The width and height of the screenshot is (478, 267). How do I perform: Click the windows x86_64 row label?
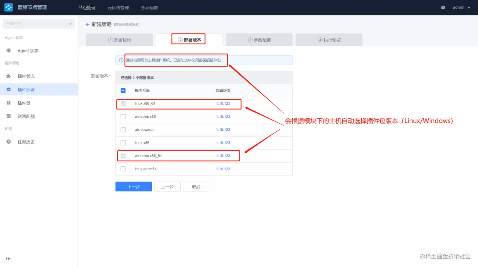pyautogui.click(x=148, y=156)
